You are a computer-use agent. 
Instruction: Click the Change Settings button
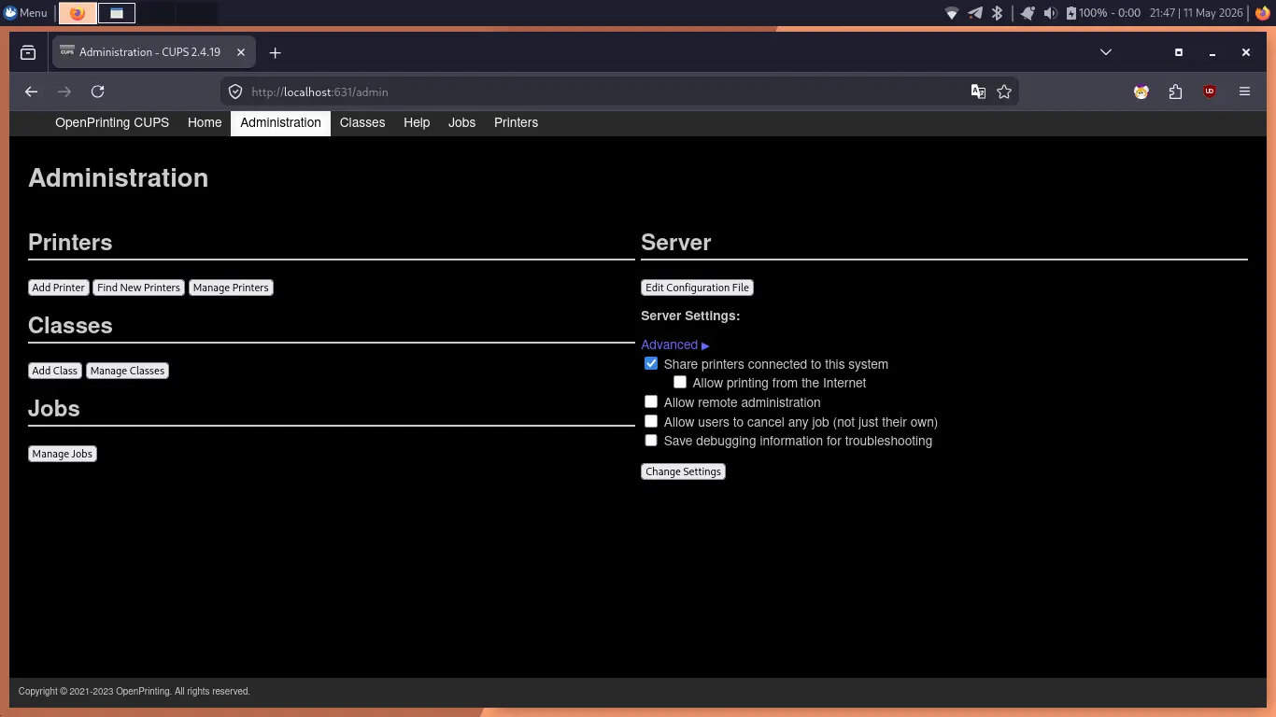[x=683, y=471]
